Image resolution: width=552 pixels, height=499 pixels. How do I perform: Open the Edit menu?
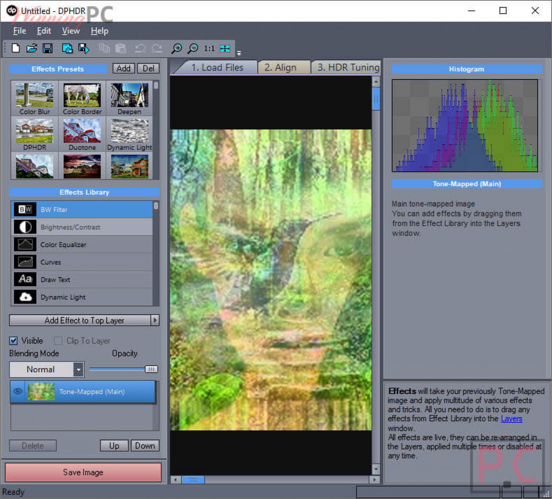(44, 31)
